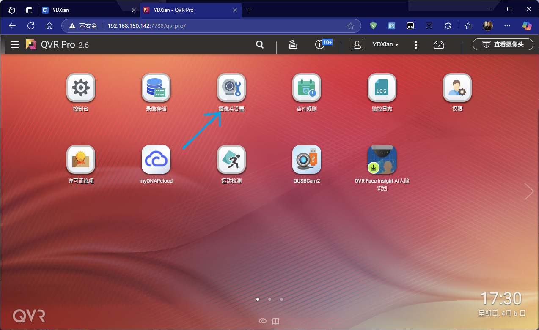The width and height of the screenshot is (539, 330).
Task: Open the dashboard gauge icon
Action: 439,44
